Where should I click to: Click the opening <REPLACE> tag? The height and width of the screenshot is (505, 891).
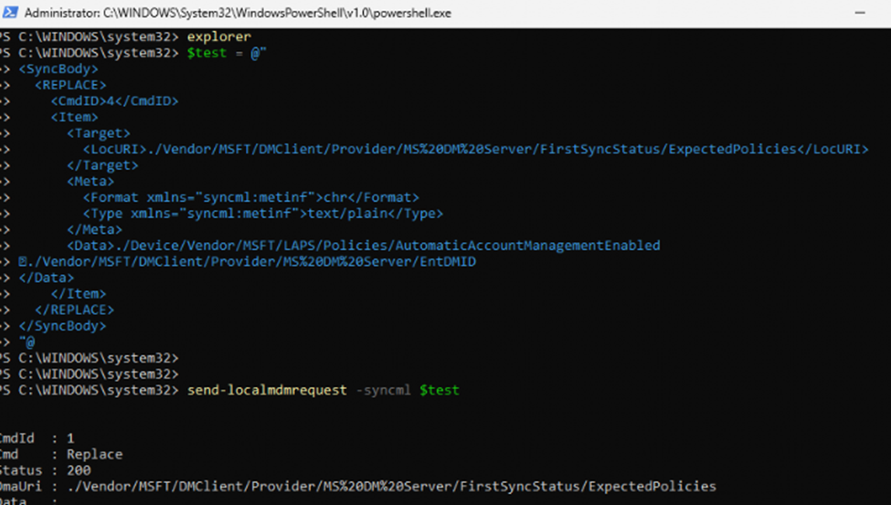tap(70, 85)
